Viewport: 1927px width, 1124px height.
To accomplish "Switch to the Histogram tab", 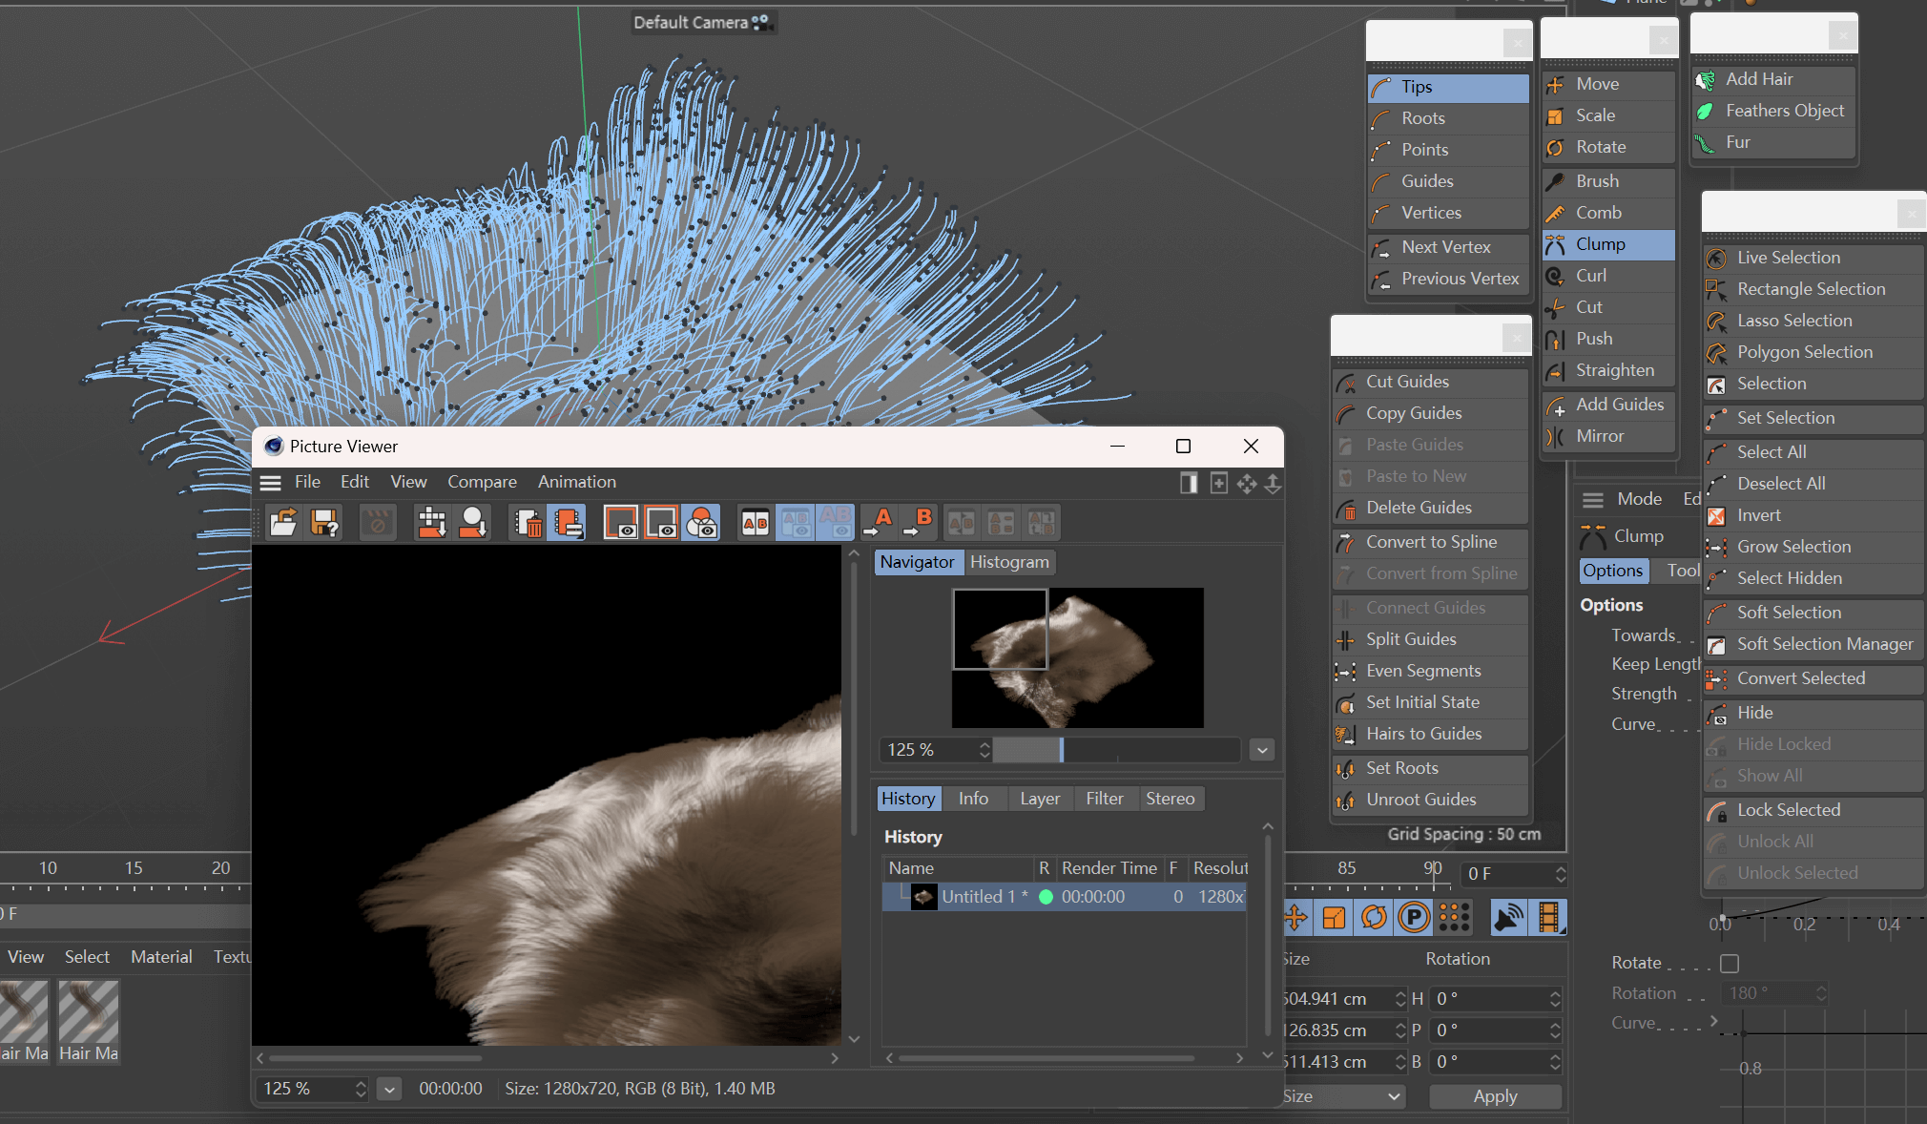I will tap(1009, 562).
